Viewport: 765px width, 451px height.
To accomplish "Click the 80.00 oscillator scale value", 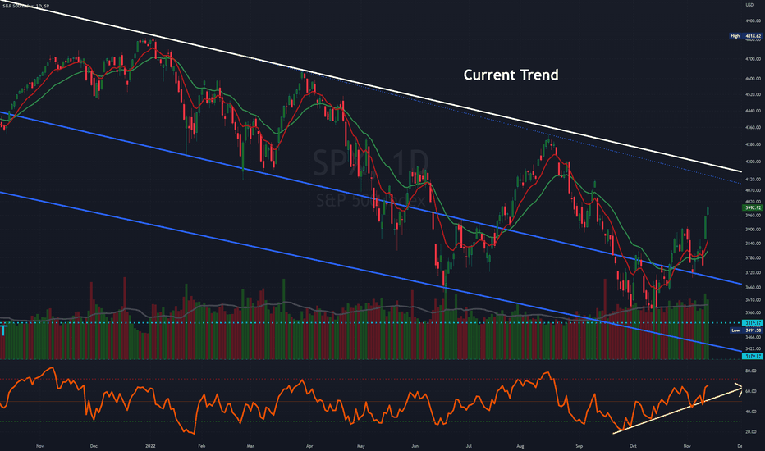I will pos(751,371).
